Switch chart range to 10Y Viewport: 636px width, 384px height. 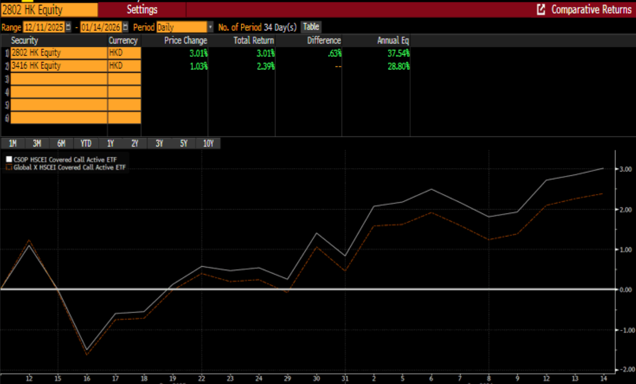pos(208,144)
